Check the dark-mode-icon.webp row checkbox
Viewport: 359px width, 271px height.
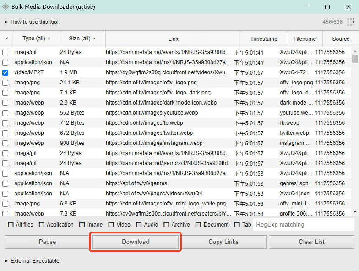click(5, 103)
